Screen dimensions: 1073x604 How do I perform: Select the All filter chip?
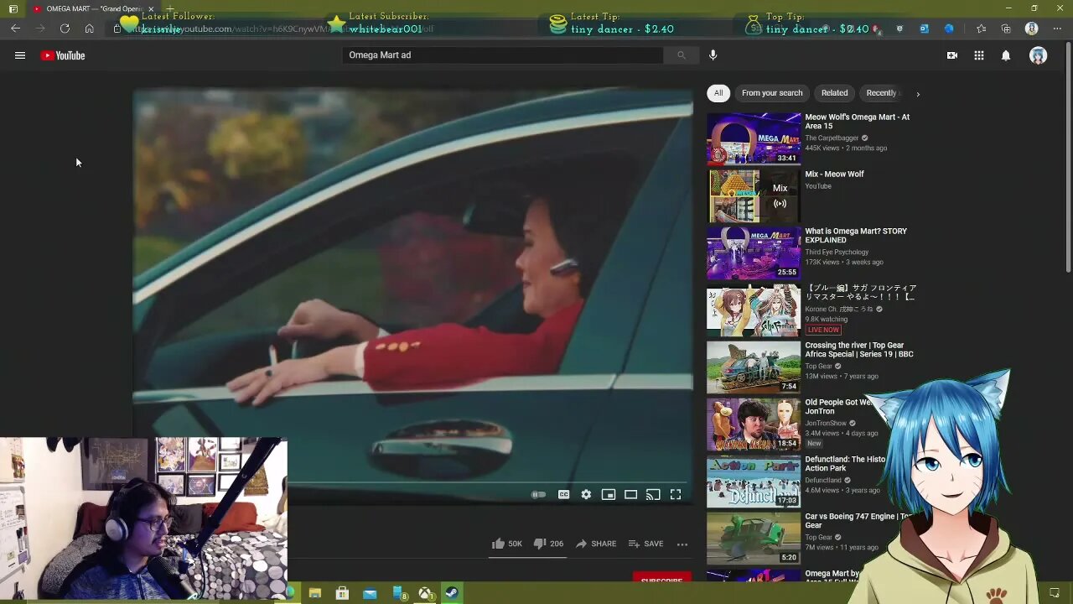point(718,93)
